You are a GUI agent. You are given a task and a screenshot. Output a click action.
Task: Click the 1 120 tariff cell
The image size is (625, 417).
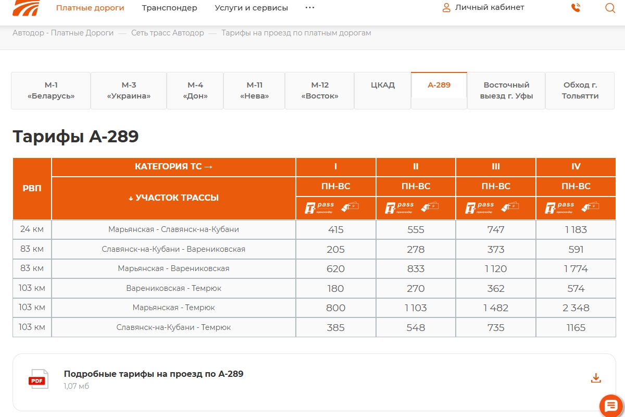click(x=496, y=269)
